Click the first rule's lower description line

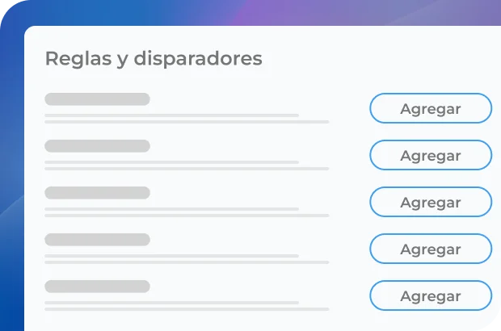187,122
